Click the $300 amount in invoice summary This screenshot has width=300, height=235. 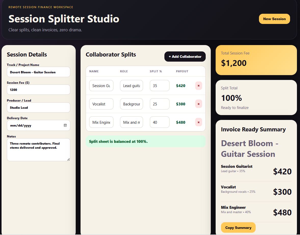(x=282, y=192)
